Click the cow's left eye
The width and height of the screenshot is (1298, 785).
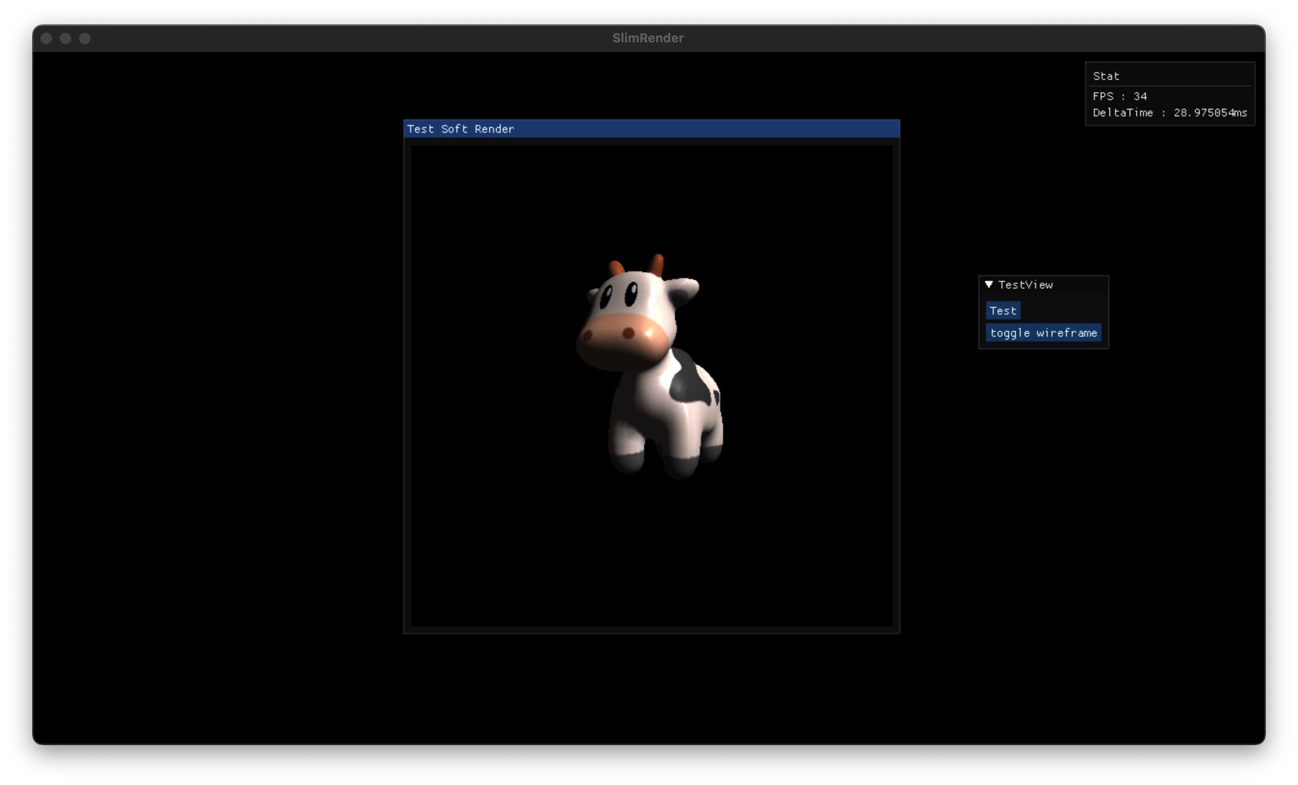[x=606, y=296]
